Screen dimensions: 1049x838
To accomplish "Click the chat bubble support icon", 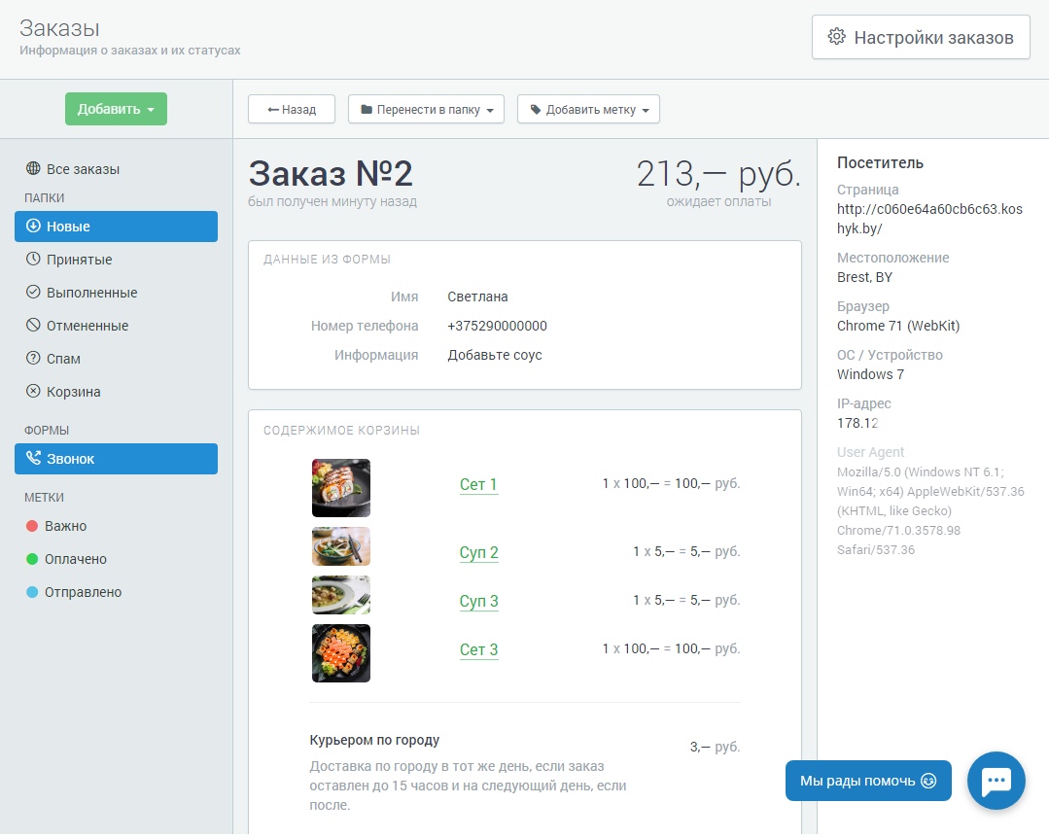I will [997, 781].
